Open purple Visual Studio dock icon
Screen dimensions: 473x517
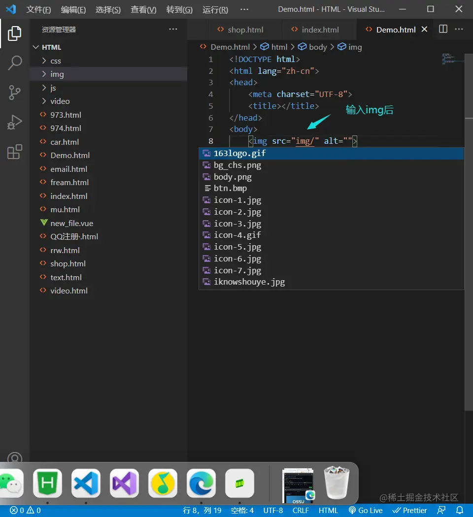click(124, 484)
